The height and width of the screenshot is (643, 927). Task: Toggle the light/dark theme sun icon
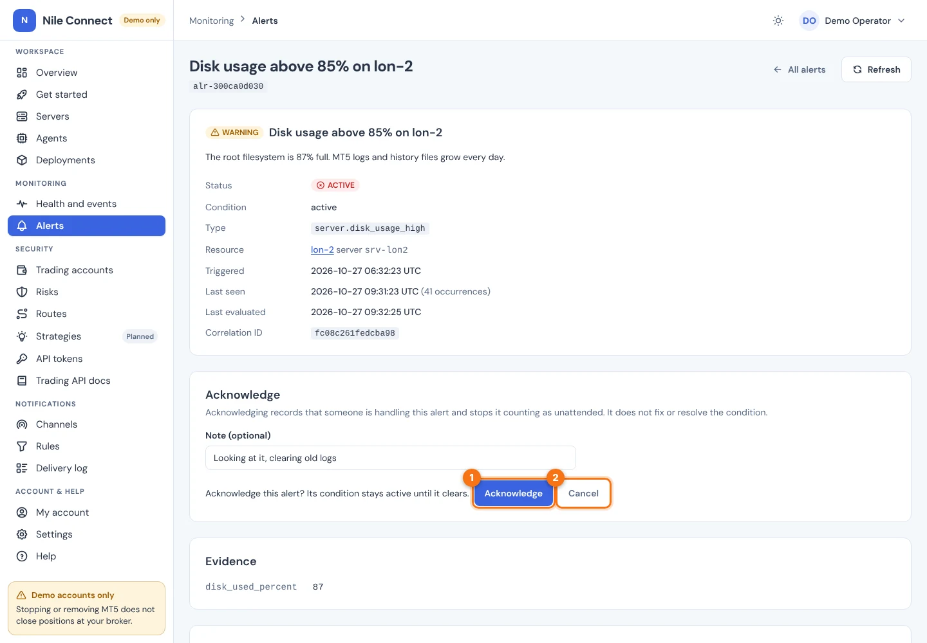pos(778,21)
